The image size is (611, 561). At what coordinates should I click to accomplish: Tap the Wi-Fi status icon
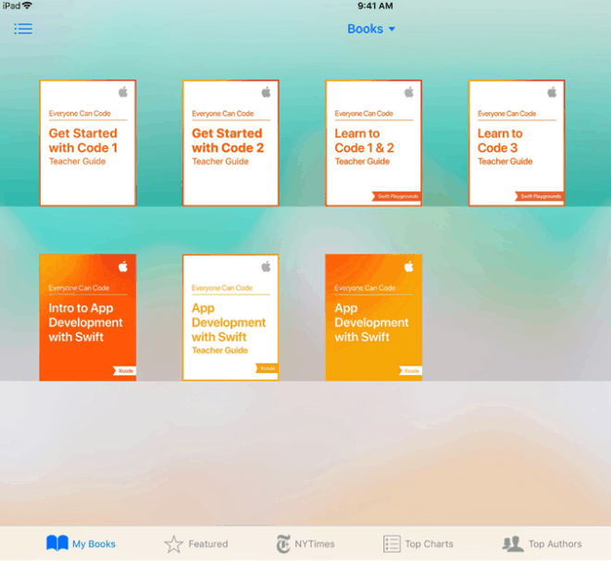coord(28,6)
